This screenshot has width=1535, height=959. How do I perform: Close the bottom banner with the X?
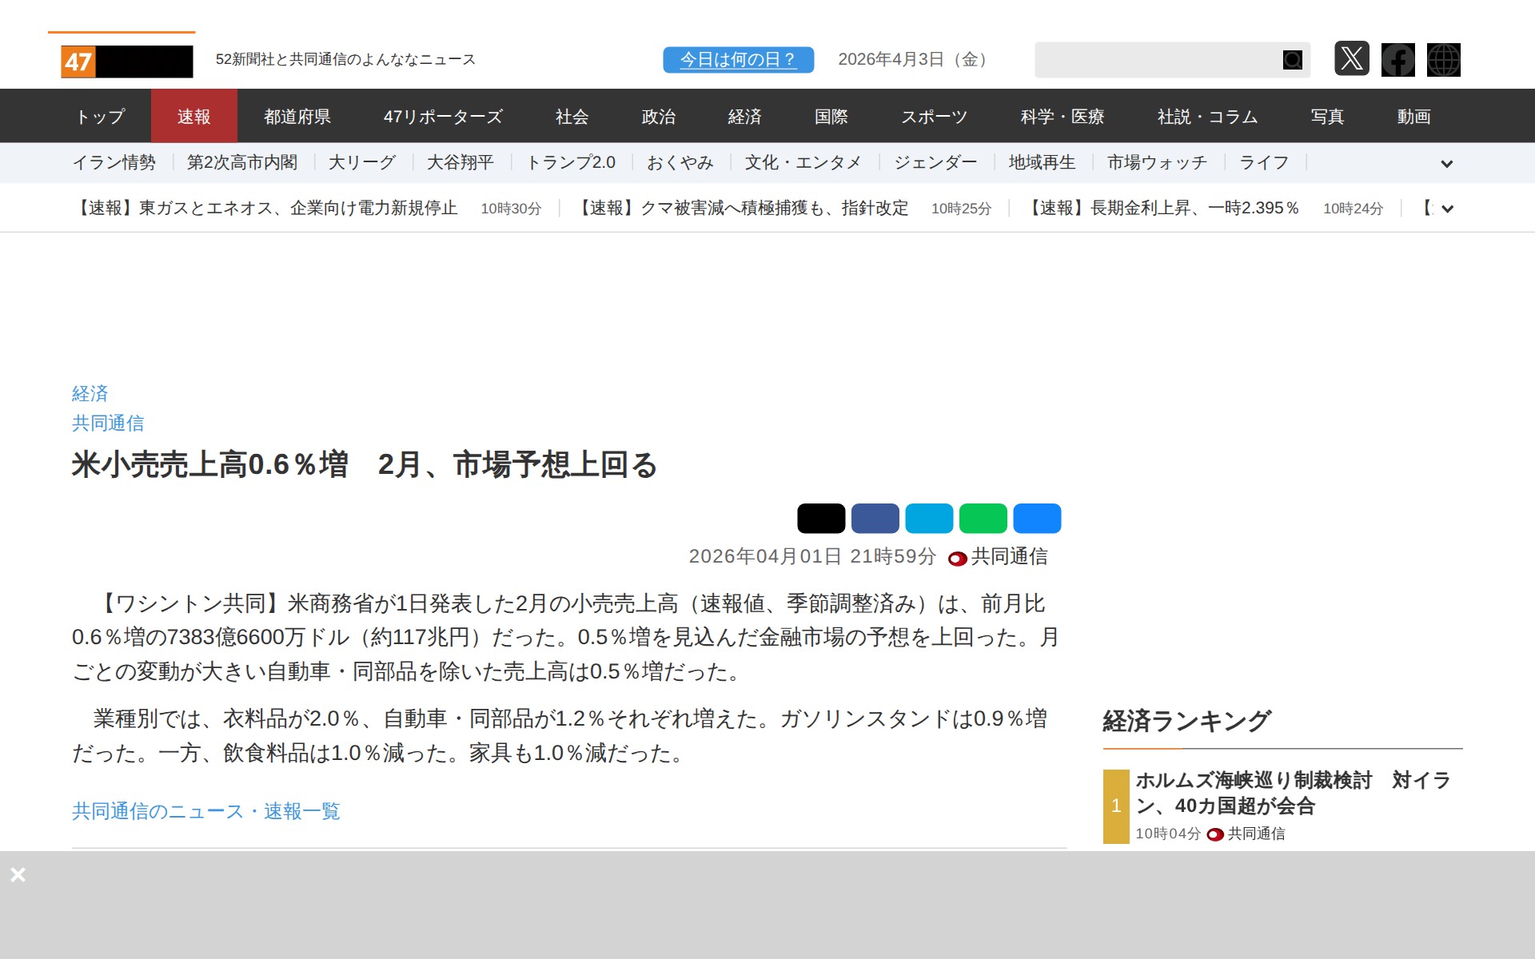18,874
